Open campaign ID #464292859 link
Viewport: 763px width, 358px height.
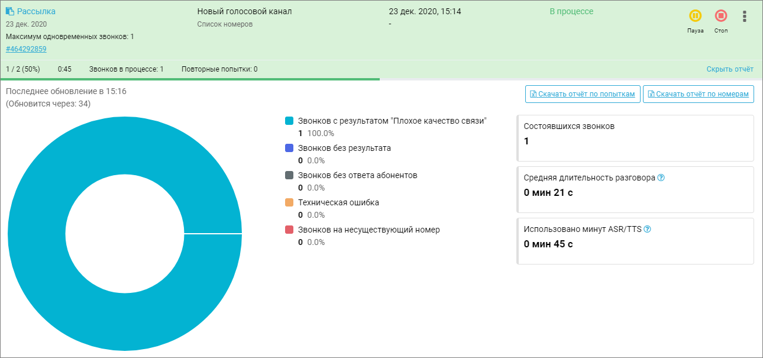[x=26, y=49]
